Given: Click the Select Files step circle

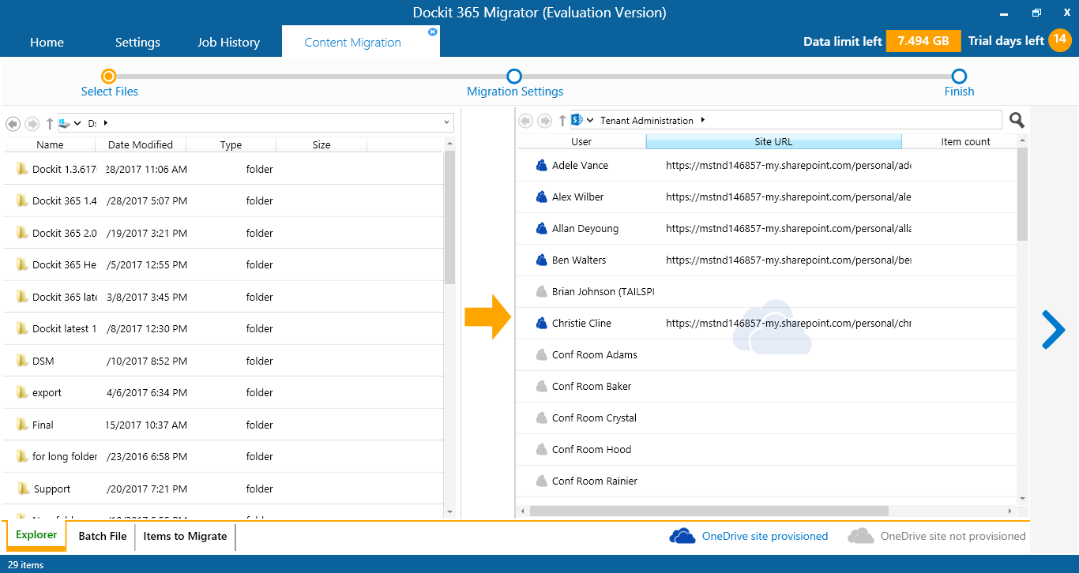Looking at the screenshot, I should pyautogui.click(x=109, y=76).
